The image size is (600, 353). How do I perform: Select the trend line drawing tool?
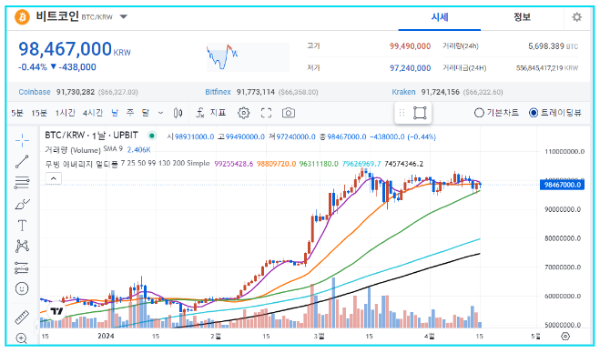(22, 161)
